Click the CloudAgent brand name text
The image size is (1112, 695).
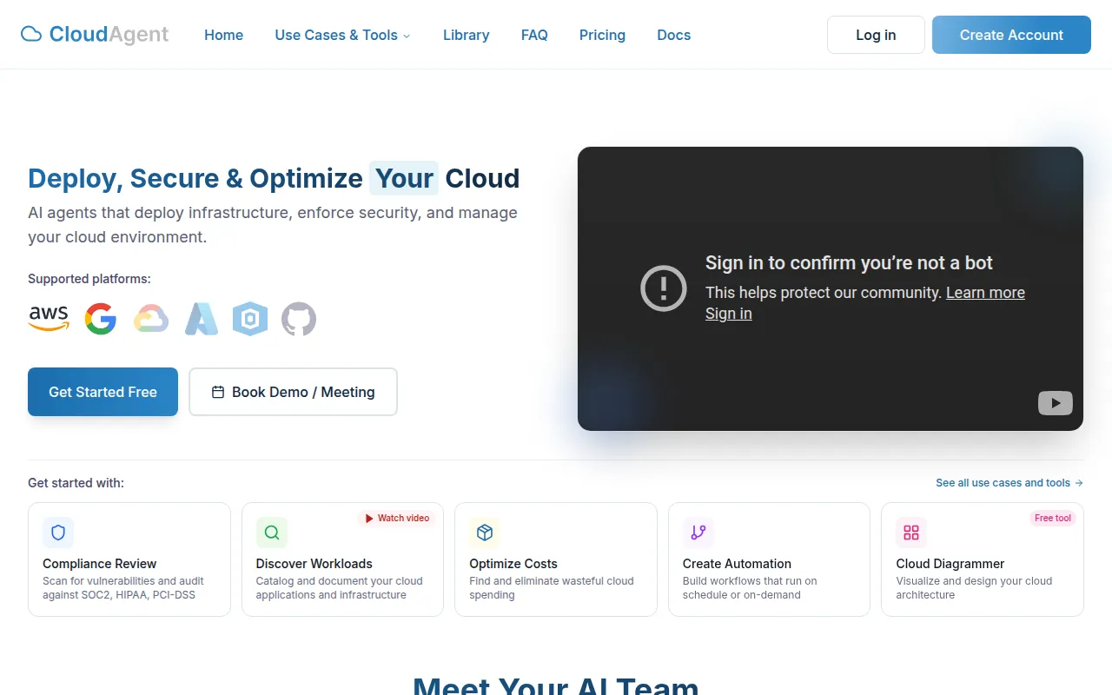pyautogui.click(x=109, y=35)
